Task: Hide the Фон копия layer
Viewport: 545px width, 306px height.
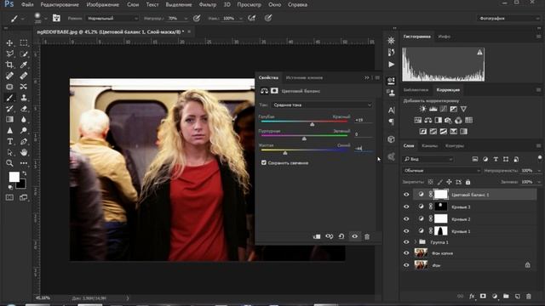Action: coord(406,253)
